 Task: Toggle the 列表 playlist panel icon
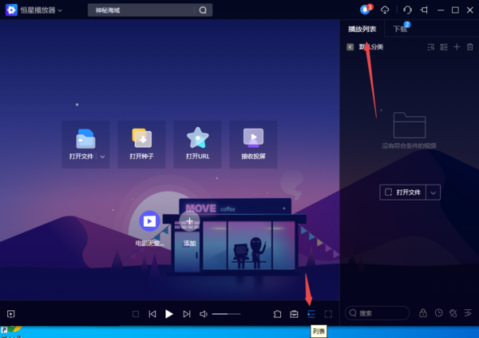click(311, 314)
